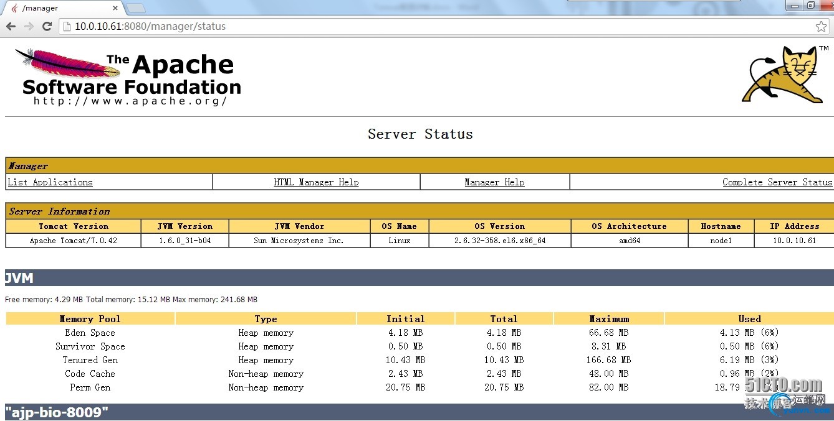Click the Apache Software Foundation logo
834x421 pixels.
(128, 76)
